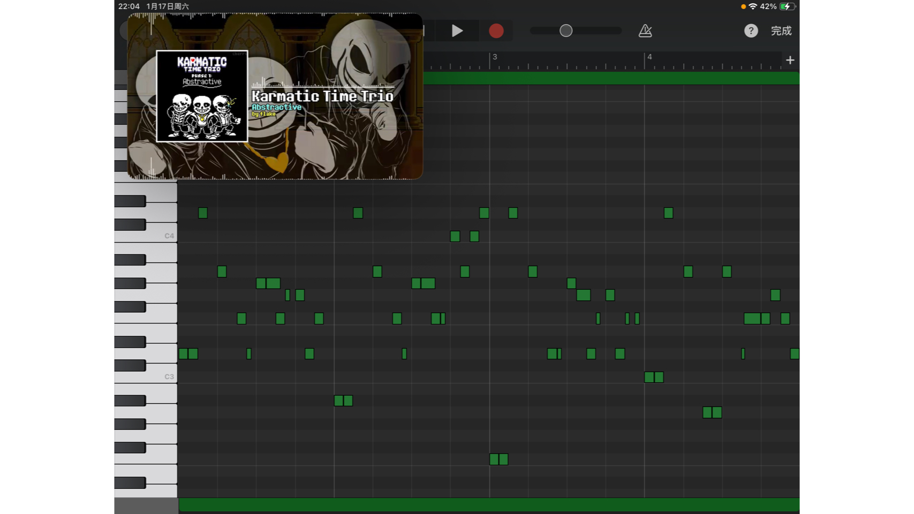Tap the C3 piano key
Image resolution: width=914 pixels, height=514 pixels.
point(161,376)
